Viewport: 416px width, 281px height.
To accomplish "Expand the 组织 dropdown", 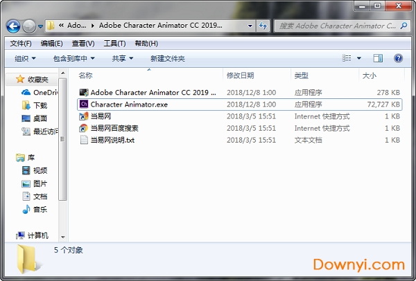I will [x=26, y=59].
